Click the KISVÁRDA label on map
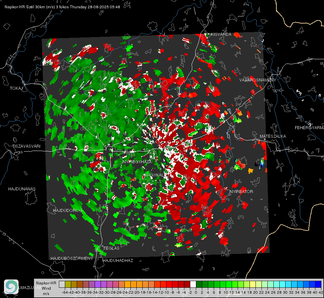Viewport: 324px width, 298px height. coord(221,34)
